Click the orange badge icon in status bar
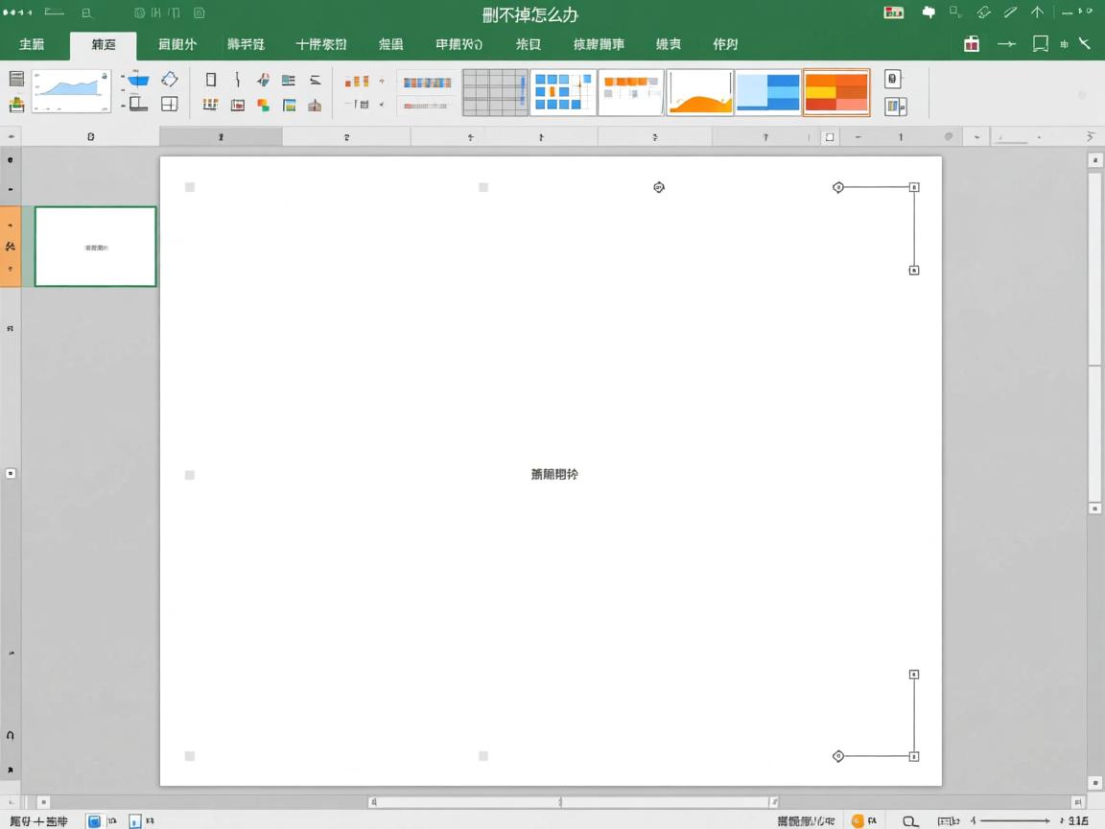Viewport: 1105px width, 829px height. click(x=858, y=821)
